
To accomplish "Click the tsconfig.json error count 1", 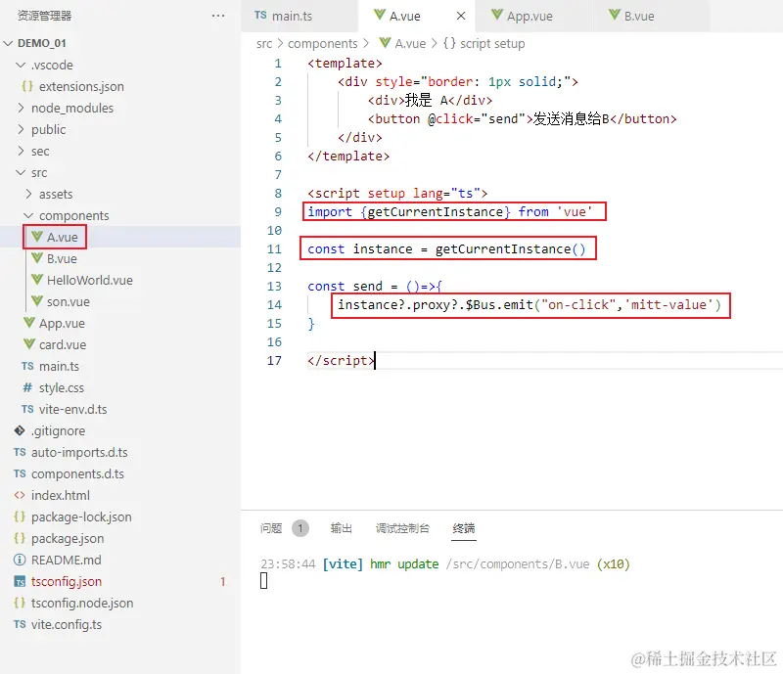I will [x=223, y=582].
